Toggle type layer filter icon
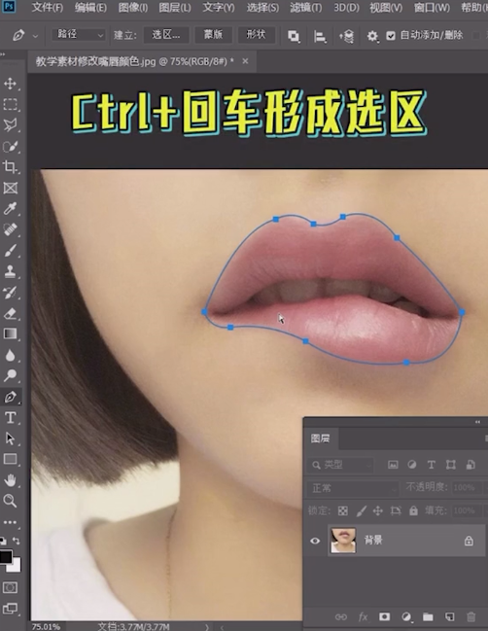This screenshot has height=631, width=488. (432, 465)
